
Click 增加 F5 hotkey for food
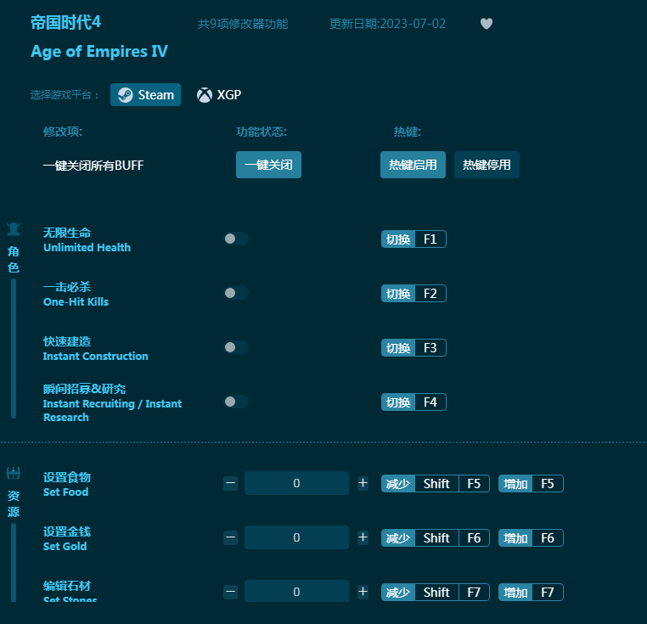(x=531, y=484)
